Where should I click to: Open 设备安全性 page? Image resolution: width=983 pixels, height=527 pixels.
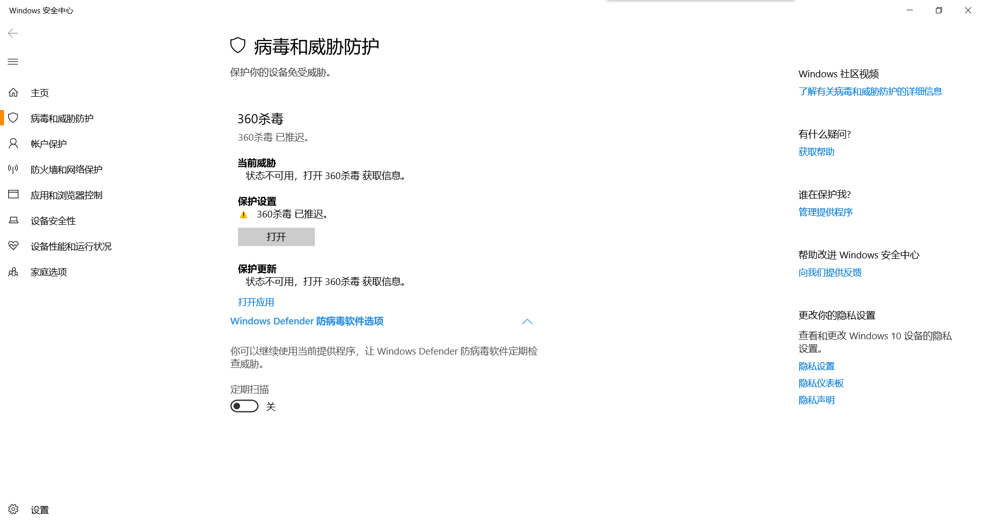click(x=53, y=221)
